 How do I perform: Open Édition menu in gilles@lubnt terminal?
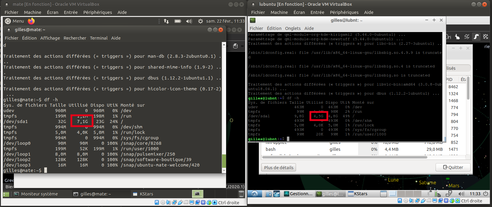click(x=274, y=28)
